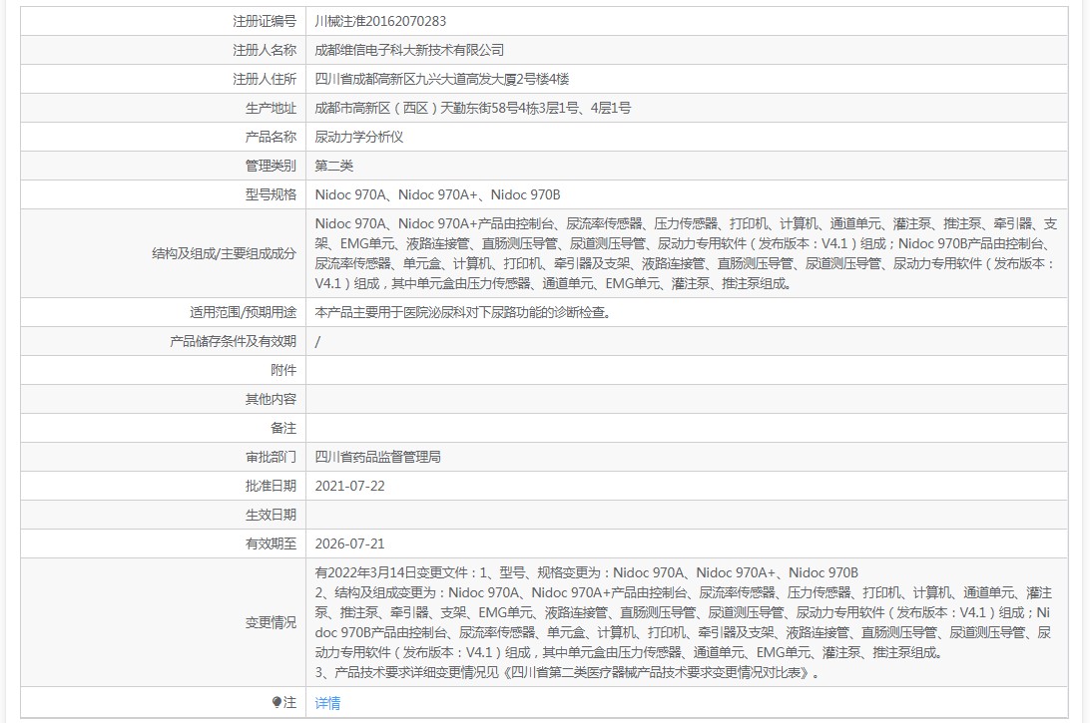The height and width of the screenshot is (723, 1090).
Task: Select product name 尿动力学分析仪
Action: pos(358,137)
